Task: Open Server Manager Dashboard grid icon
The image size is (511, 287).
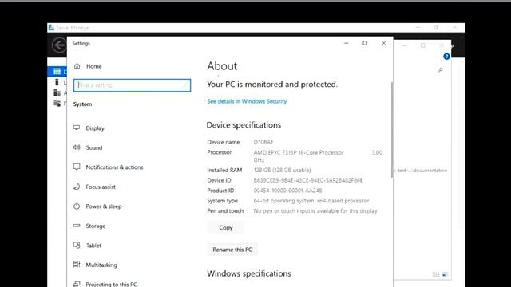Action: (57, 71)
